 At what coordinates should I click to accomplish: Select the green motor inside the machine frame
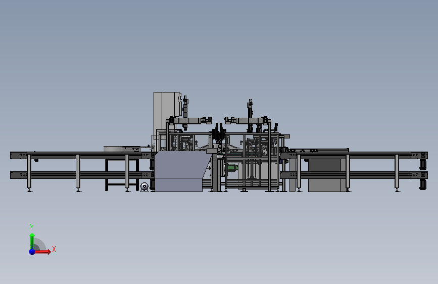click(232, 168)
